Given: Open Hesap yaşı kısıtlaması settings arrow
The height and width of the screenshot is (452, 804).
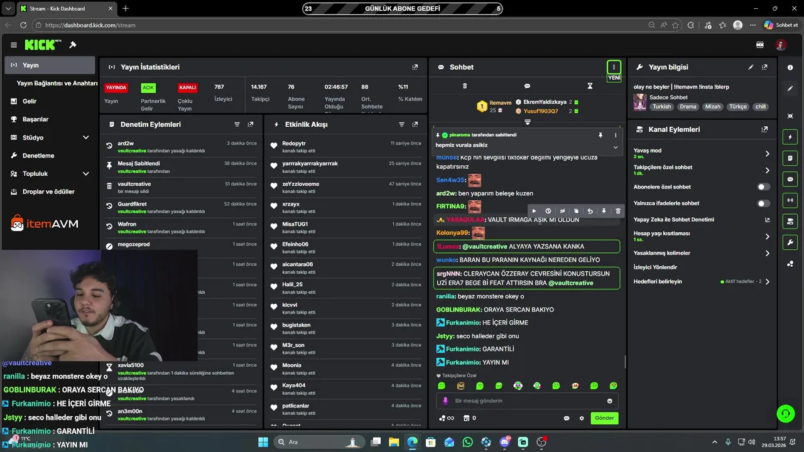Looking at the screenshot, I should click(767, 237).
